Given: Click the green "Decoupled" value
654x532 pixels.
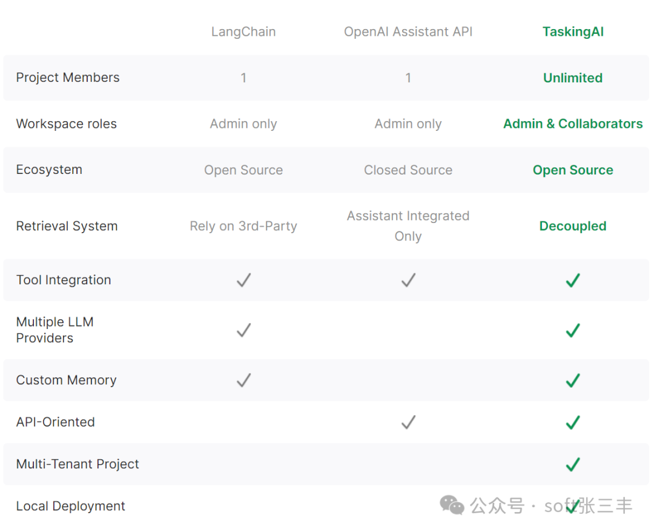Looking at the screenshot, I should pyautogui.click(x=573, y=226).
